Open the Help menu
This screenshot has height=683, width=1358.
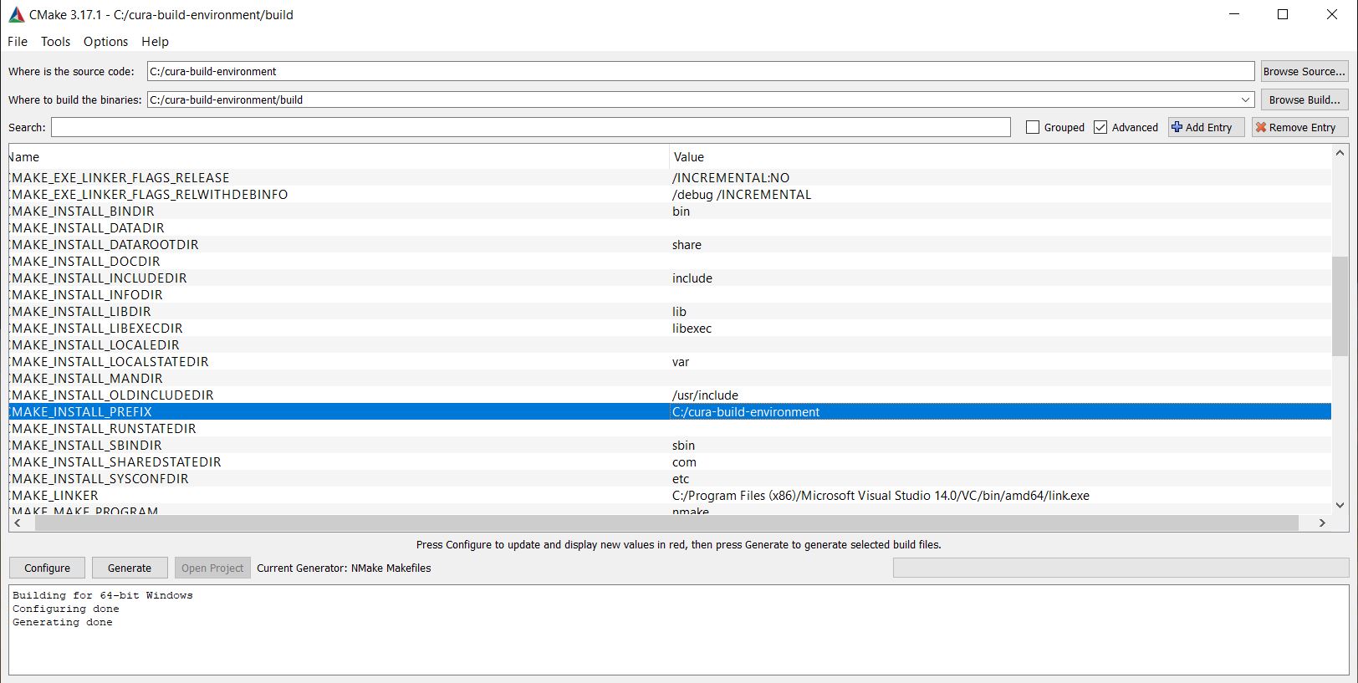coord(155,41)
